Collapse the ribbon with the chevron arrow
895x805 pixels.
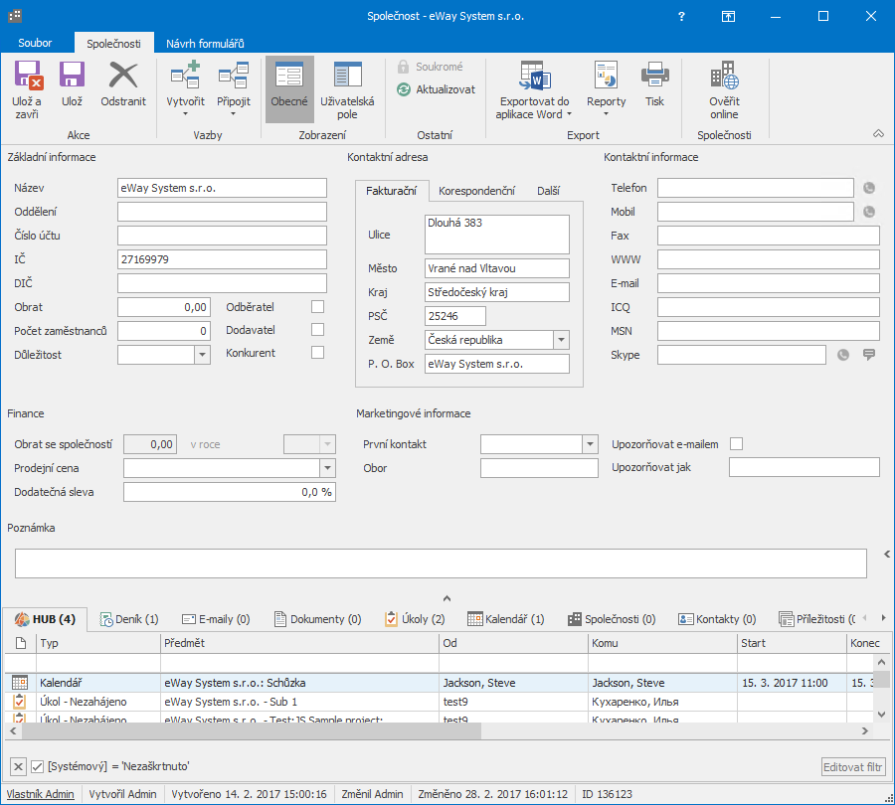tap(878, 133)
